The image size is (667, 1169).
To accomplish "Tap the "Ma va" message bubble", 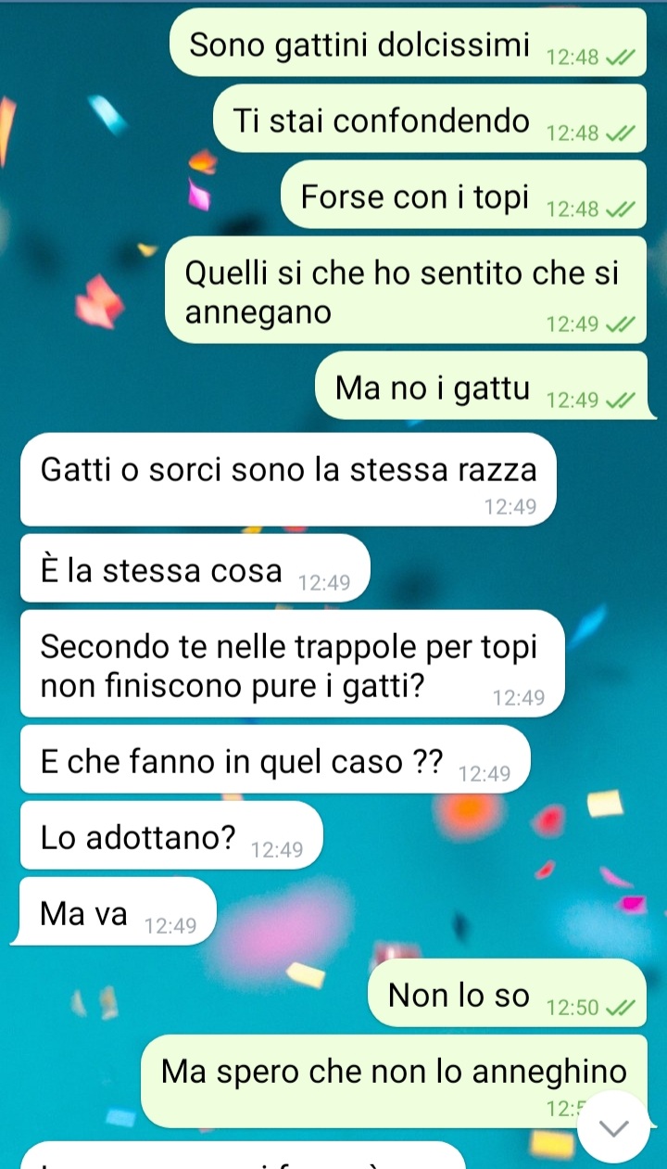I will click(x=118, y=911).
